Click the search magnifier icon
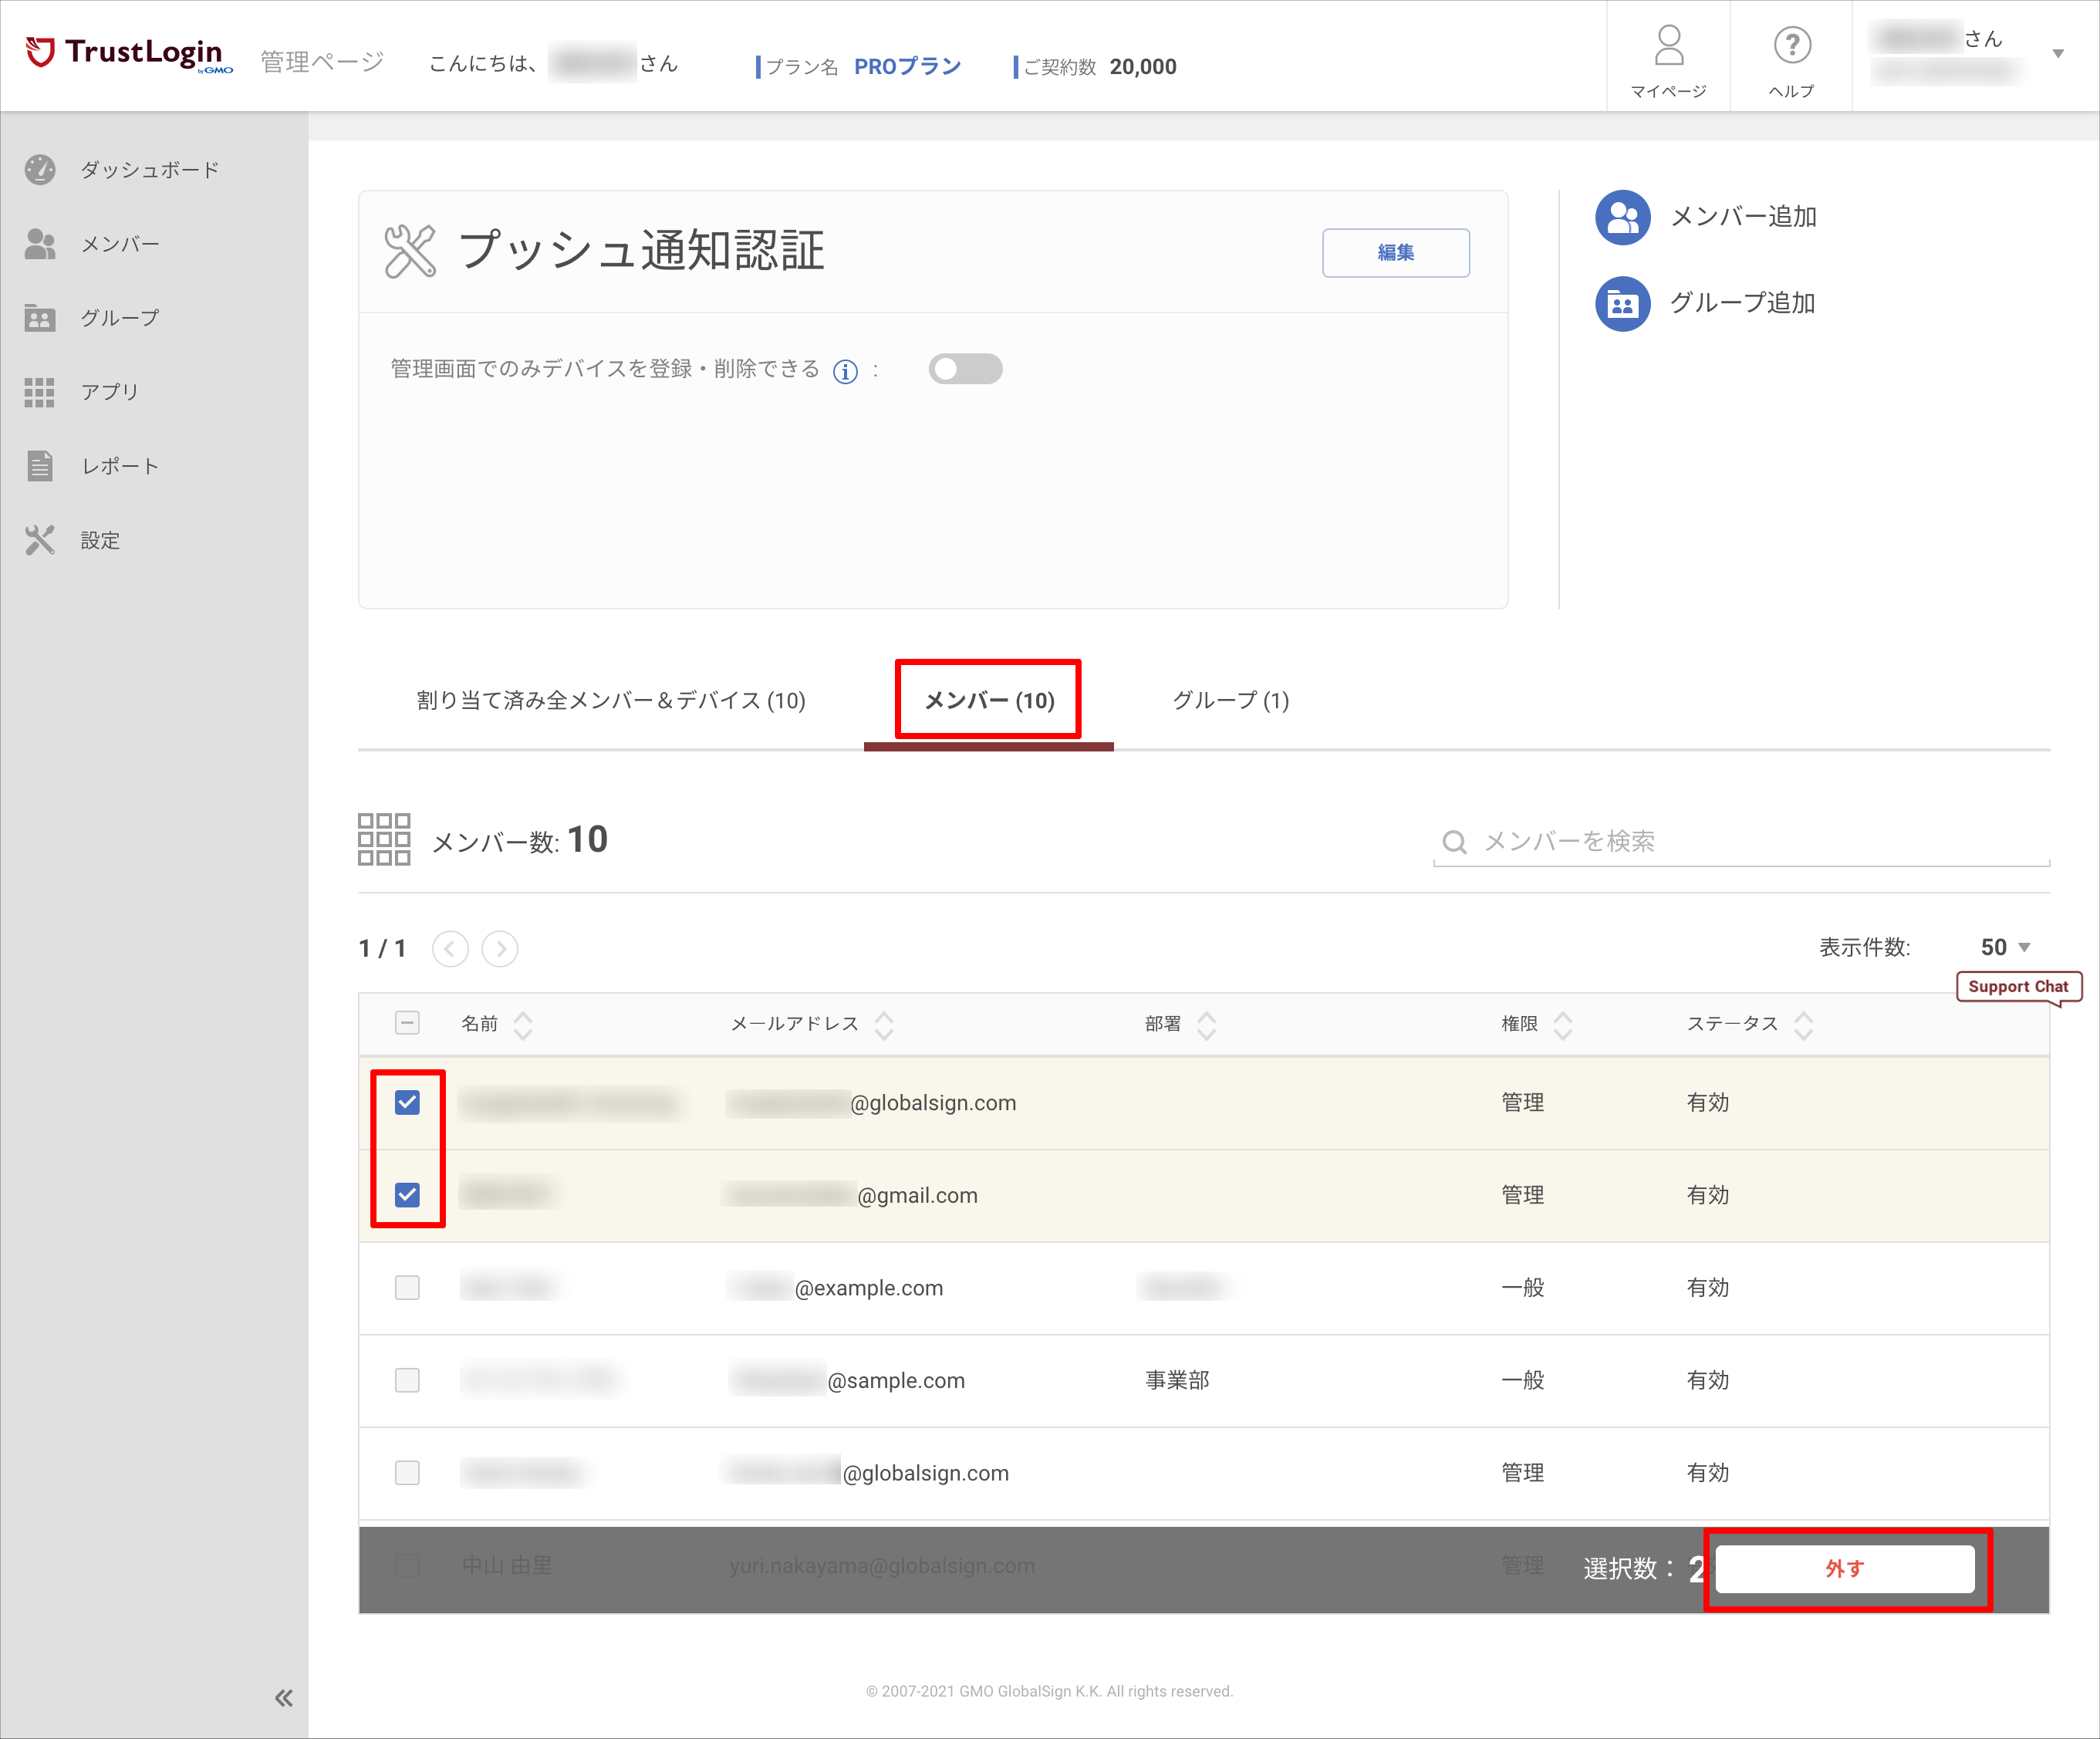This screenshot has width=2100, height=1739. point(1455,842)
